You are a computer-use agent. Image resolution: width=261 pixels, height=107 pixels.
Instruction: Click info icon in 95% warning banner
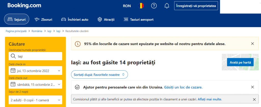click(x=77, y=44)
